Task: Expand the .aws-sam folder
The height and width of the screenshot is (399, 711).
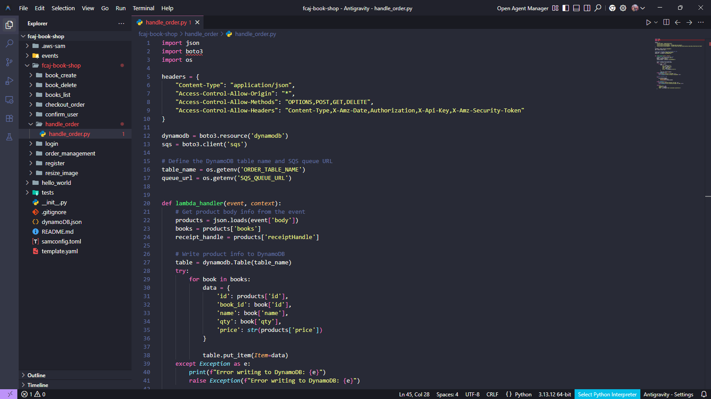Action: coord(75,46)
